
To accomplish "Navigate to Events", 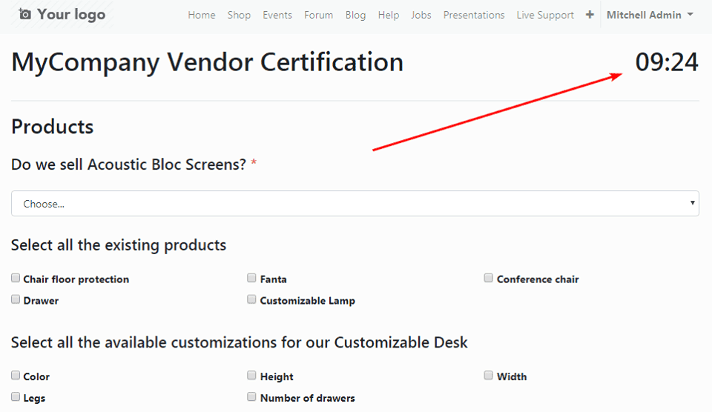I will coord(277,15).
